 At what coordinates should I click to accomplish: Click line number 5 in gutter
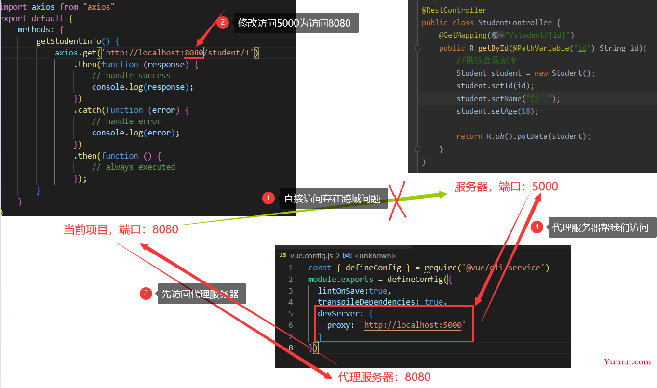click(291, 313)
